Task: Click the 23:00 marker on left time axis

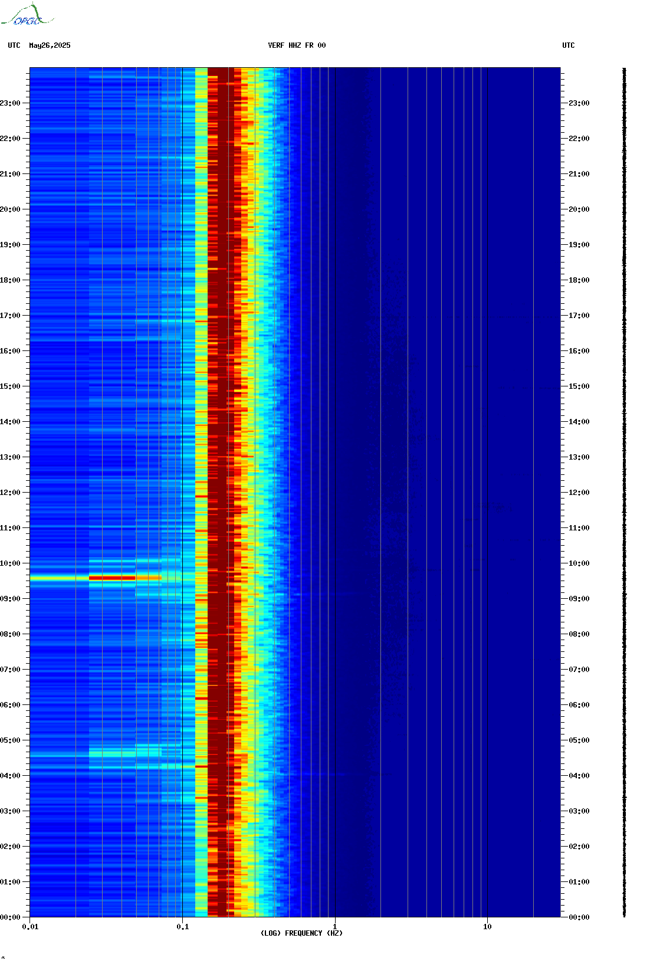Action: click(x=11, y=103)
